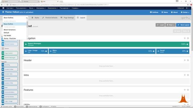Select Spacer item in the sidebar
Viewport: 193px width, 108px height.
pyautogui.click(x=10, y=49)
